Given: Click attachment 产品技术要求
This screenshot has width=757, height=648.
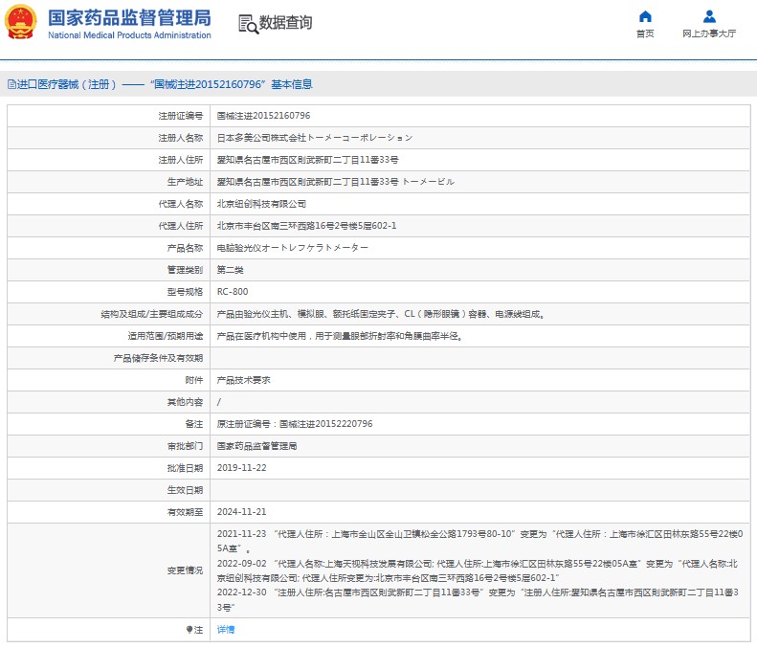Looking at the screenshot, I should click(243, 381).
